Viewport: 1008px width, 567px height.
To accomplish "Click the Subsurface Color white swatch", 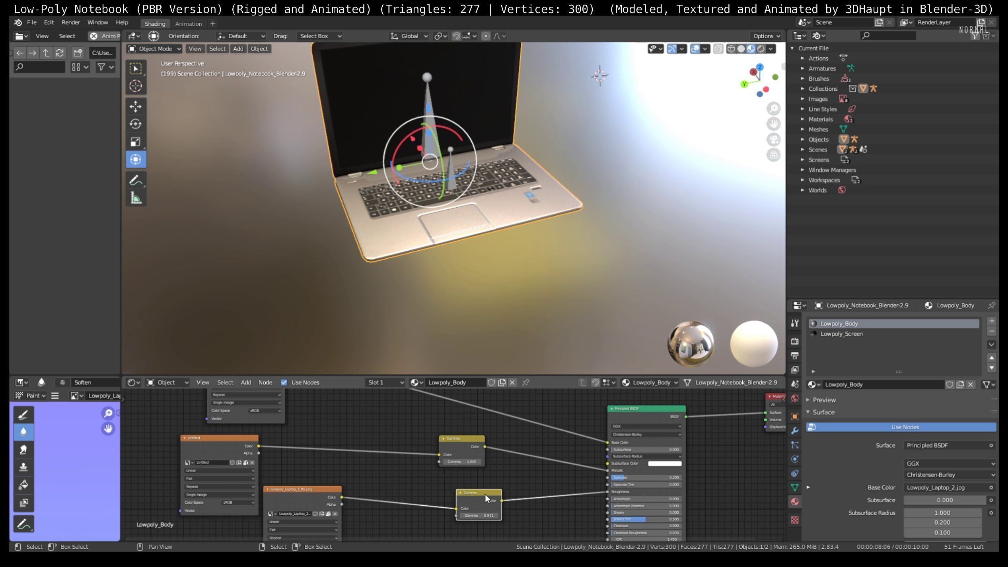I will point(664,464).
